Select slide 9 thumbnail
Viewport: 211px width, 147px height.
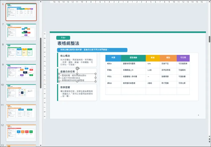click(x=21, y=73)
